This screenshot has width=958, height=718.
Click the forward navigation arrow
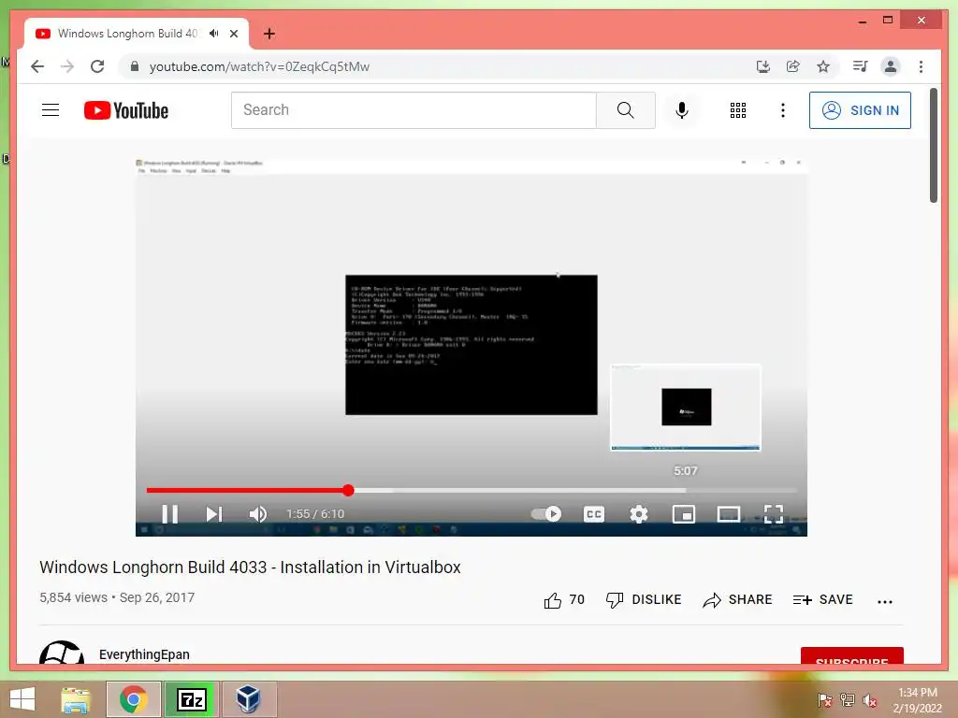click(67, 66)
